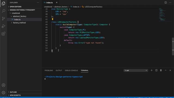Click the 'default:' keyword on line 50
This screenshot has width=174, height=98.
[x=68, y=40]
